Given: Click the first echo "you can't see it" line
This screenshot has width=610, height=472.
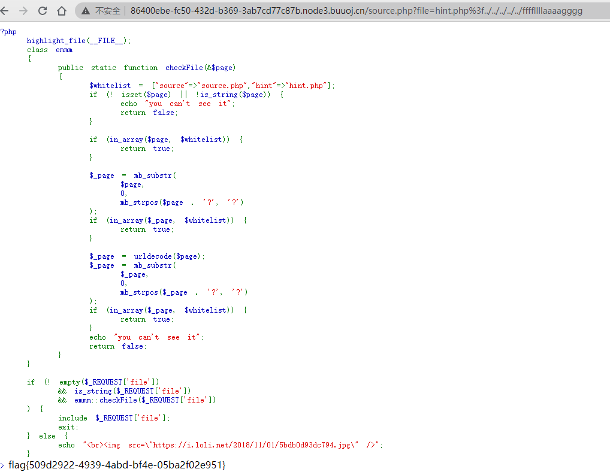Looking at the screenshot, I should tap(177, 104).
